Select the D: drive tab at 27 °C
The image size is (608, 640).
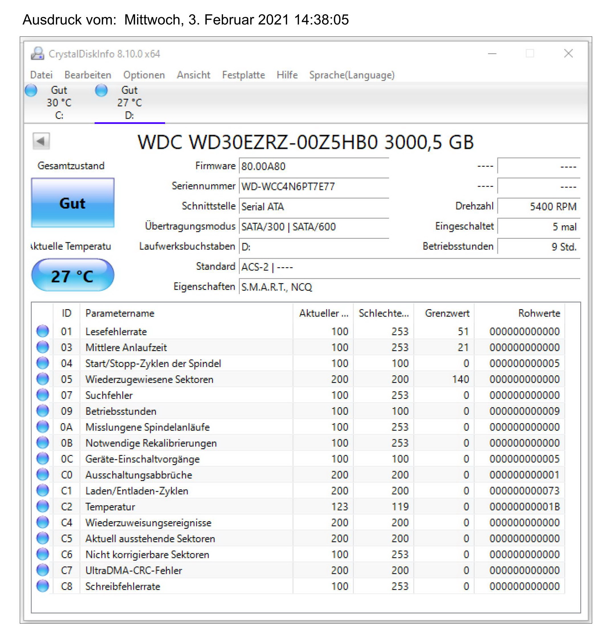click(x=130, y=102)
